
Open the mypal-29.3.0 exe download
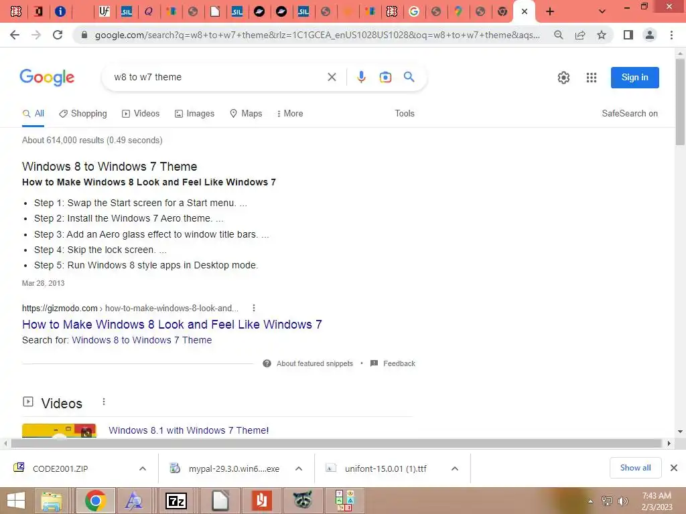click(234, 468)
